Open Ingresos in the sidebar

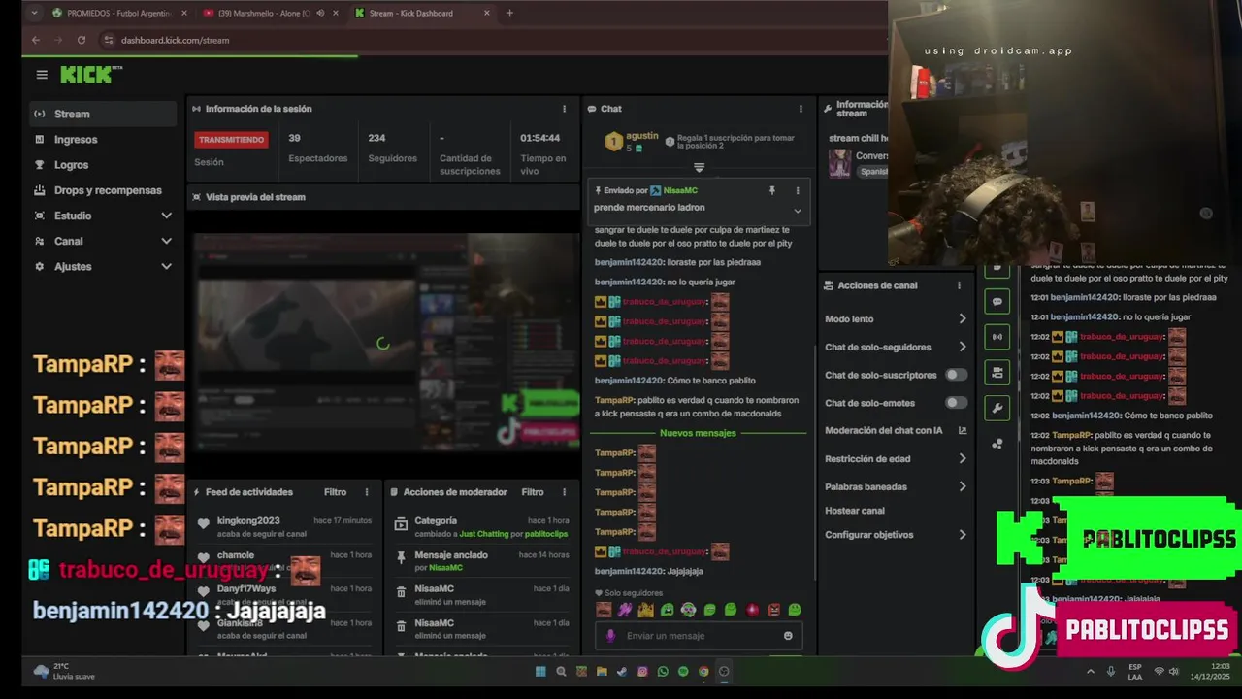(103, 139)
